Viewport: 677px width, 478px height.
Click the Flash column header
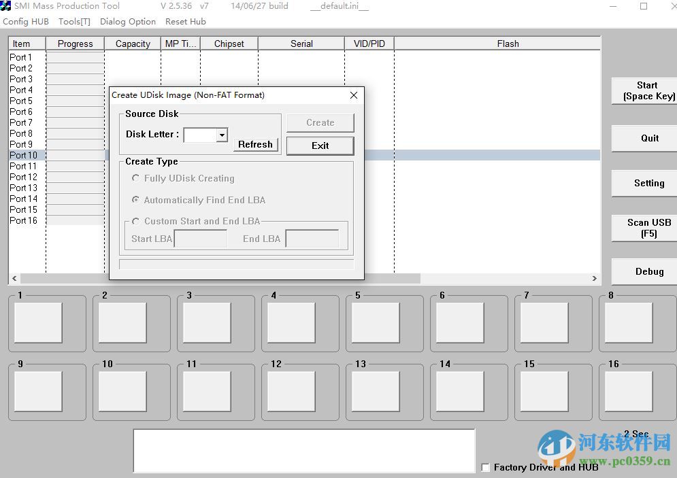[497, 44]
